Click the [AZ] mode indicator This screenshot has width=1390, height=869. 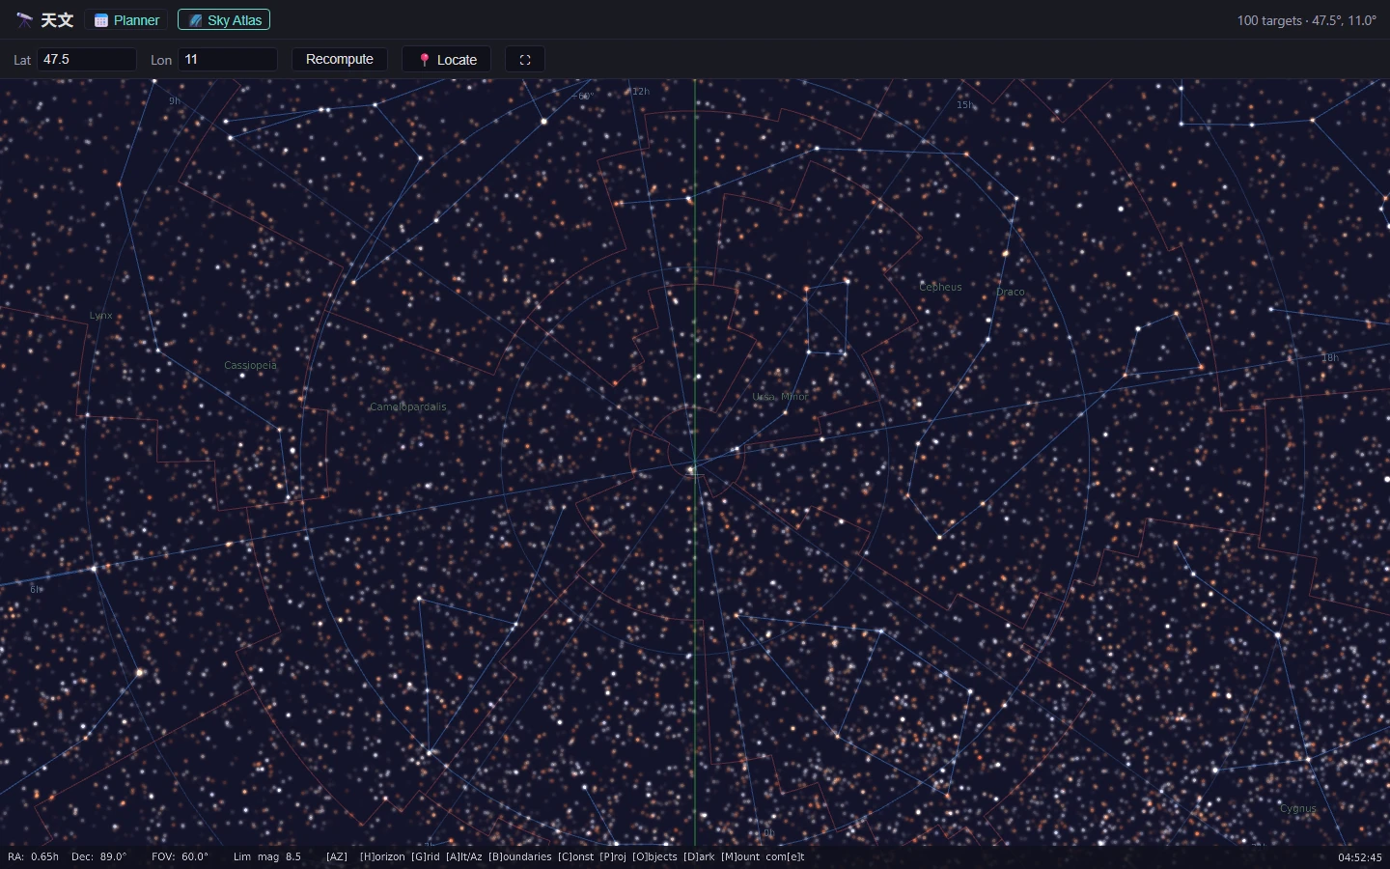coord(337,856)
